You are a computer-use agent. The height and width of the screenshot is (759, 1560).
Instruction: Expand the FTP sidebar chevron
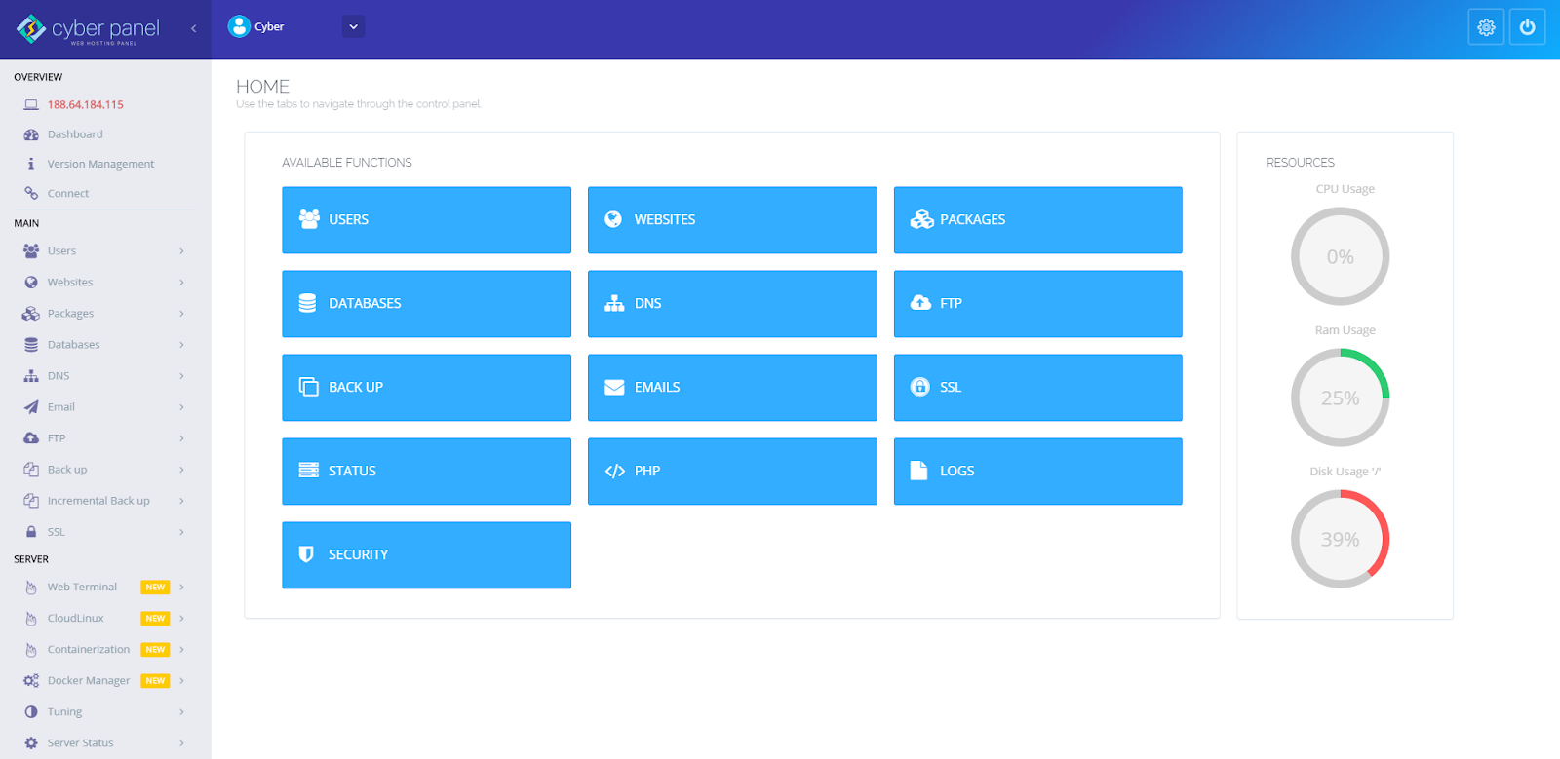point(181,438)
